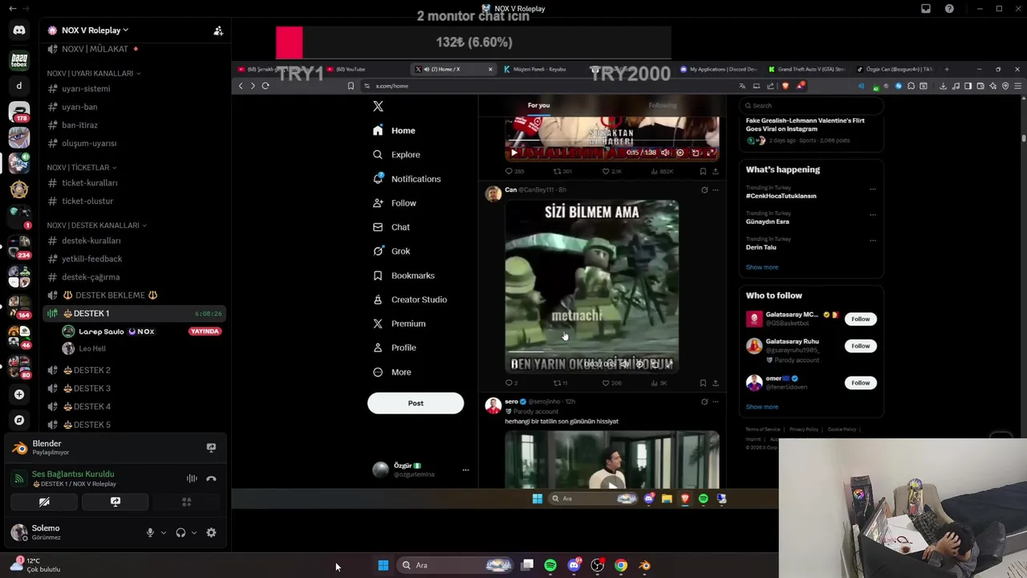
Task: Collapse the NOXV | DESTEK KANALLARI category
Action: click(x=96, y=226)
